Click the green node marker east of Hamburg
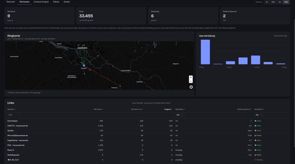The height and width of the screenshot is (164, 295). click(98, 56)
